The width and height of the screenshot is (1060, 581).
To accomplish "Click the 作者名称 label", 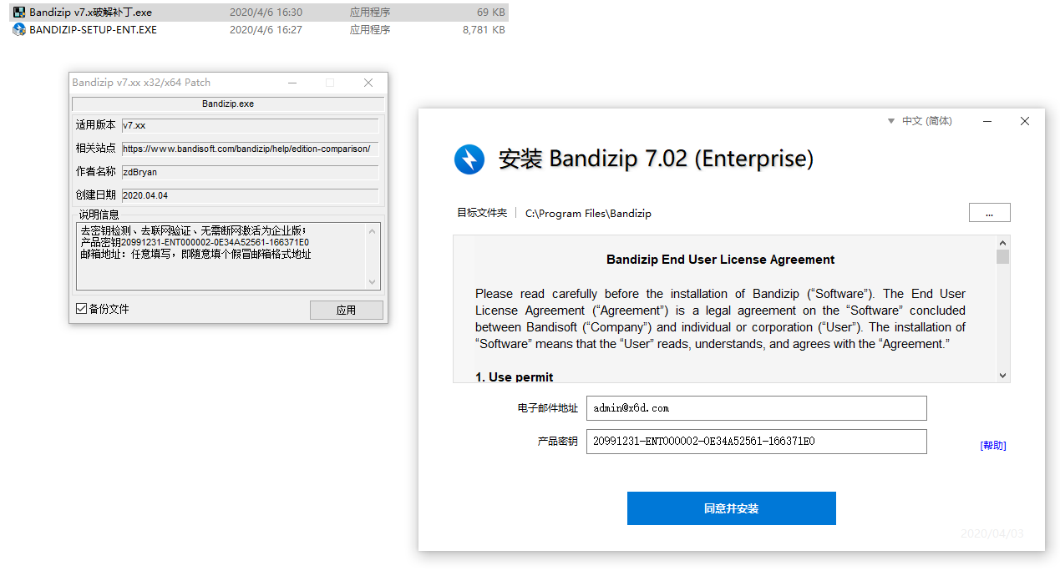I will click(96, 172).
